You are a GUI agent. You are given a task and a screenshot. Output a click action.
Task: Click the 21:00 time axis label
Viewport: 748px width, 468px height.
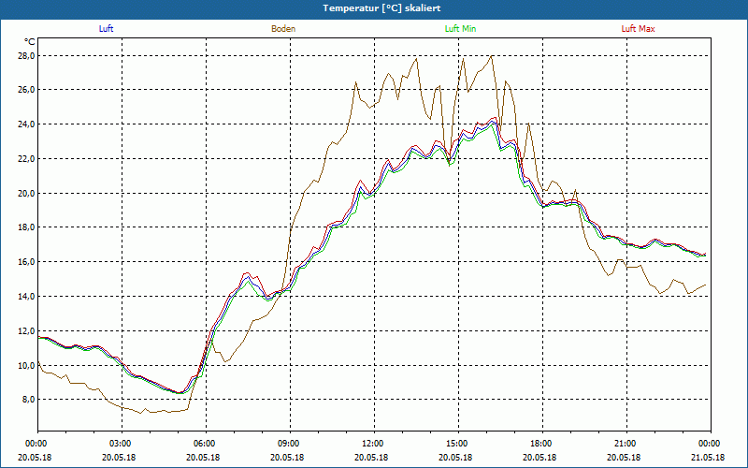point(626,444)
